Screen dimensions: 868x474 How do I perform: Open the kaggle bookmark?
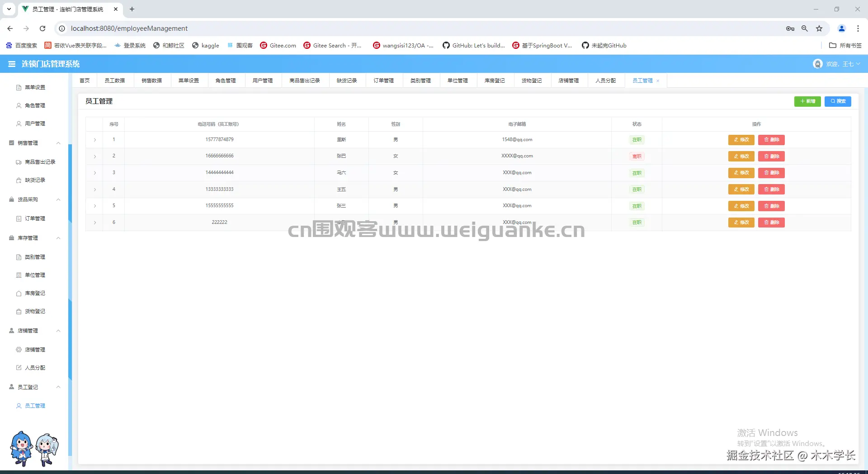[x=206, y=45]
